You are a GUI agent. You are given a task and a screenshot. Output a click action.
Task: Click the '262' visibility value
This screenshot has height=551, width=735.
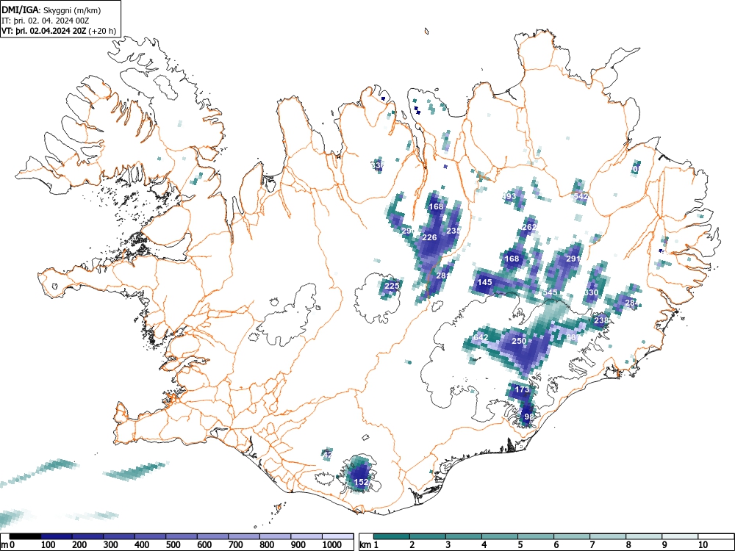coord(529,227)
